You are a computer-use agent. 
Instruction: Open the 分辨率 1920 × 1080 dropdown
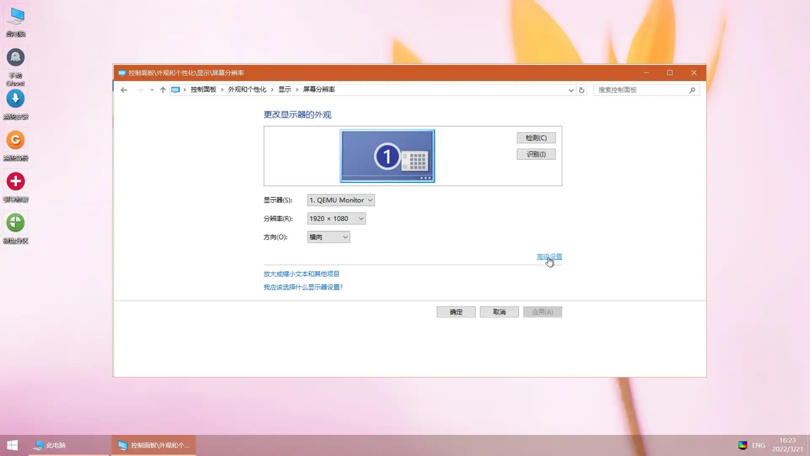point(336,219)
